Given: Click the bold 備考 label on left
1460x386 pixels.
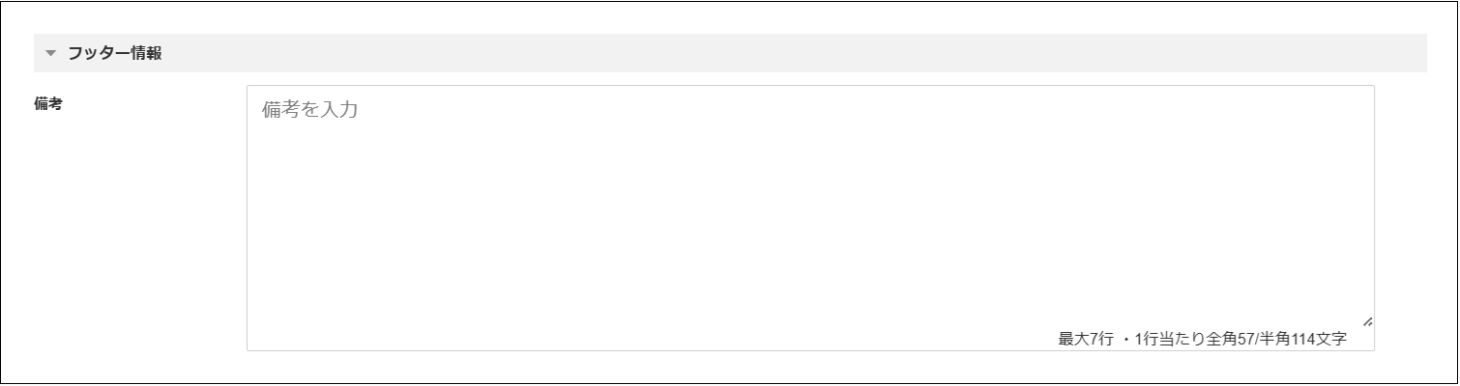Looking at the screenshot, I should click(48, 104).
